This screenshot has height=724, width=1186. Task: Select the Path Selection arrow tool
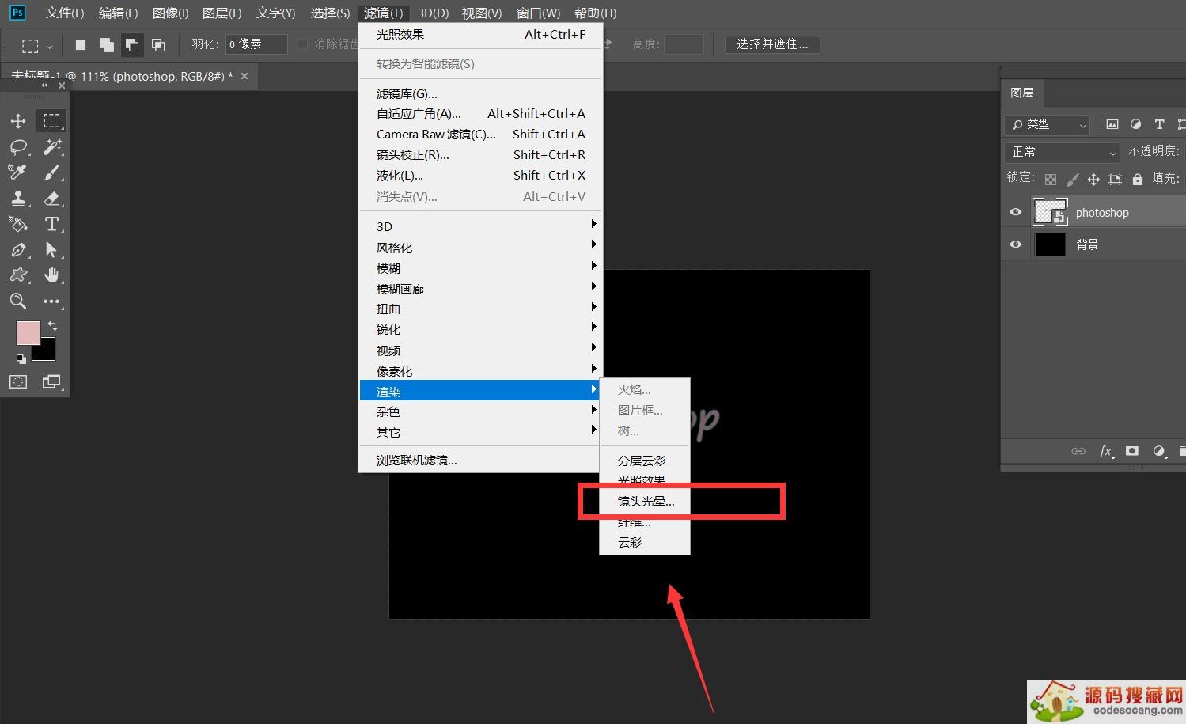point(51,250)
